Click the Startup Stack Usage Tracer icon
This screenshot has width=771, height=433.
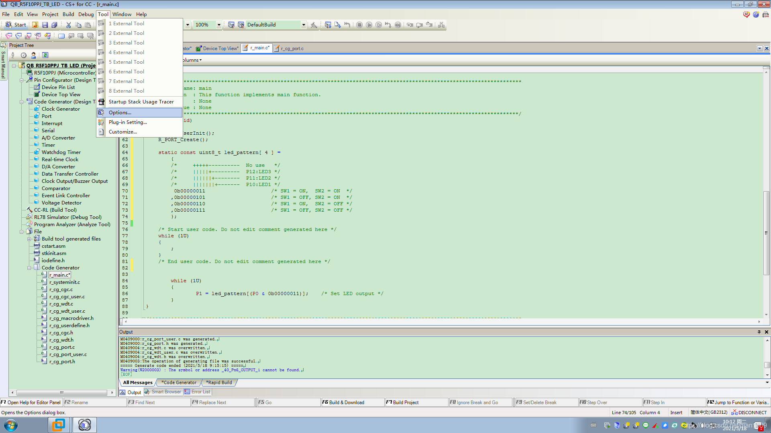tap(102, 102)
